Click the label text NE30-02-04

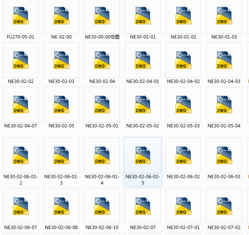[x=102, y=81]
